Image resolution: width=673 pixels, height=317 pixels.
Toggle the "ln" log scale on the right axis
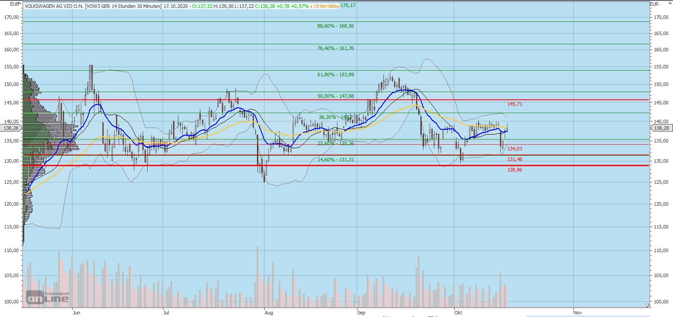point(670,3)
